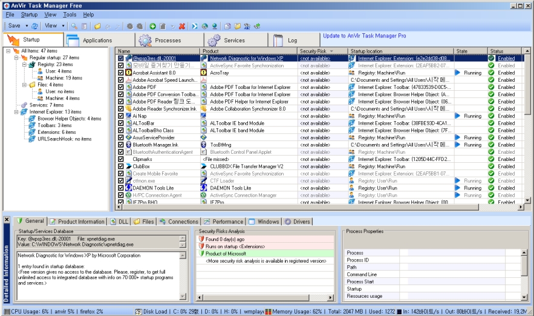
Task: Click Security Risks Analysis horizontal scrollbar thumb
Action: 256,298
